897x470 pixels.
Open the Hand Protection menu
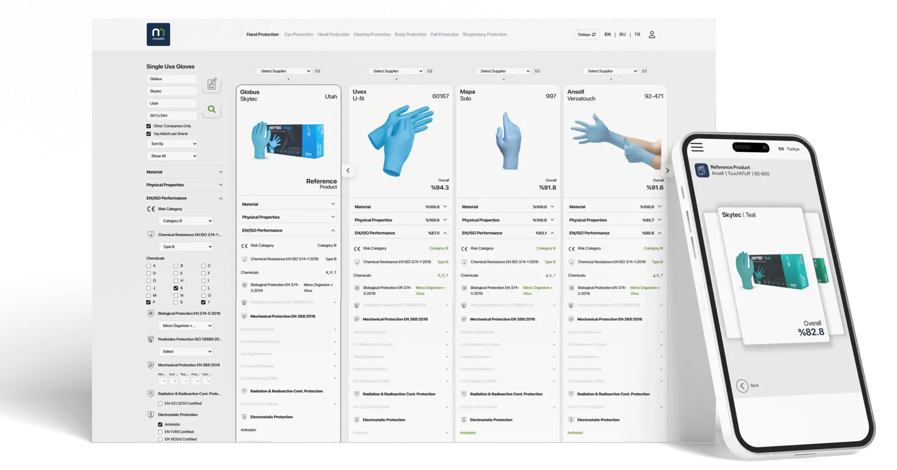(262, 34)
